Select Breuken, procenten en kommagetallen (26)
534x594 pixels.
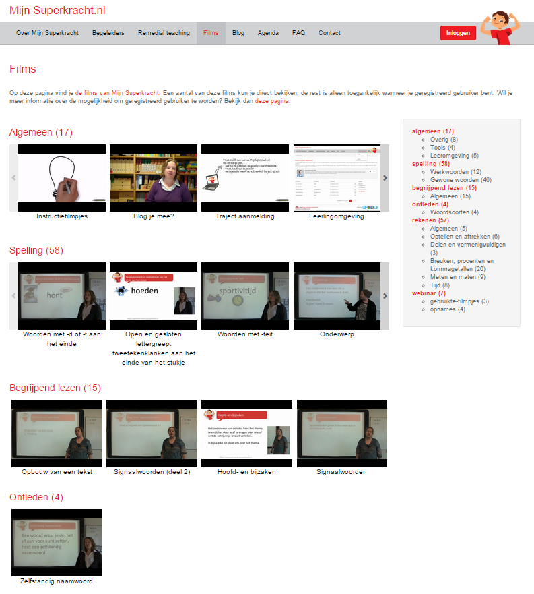[462, 265]
